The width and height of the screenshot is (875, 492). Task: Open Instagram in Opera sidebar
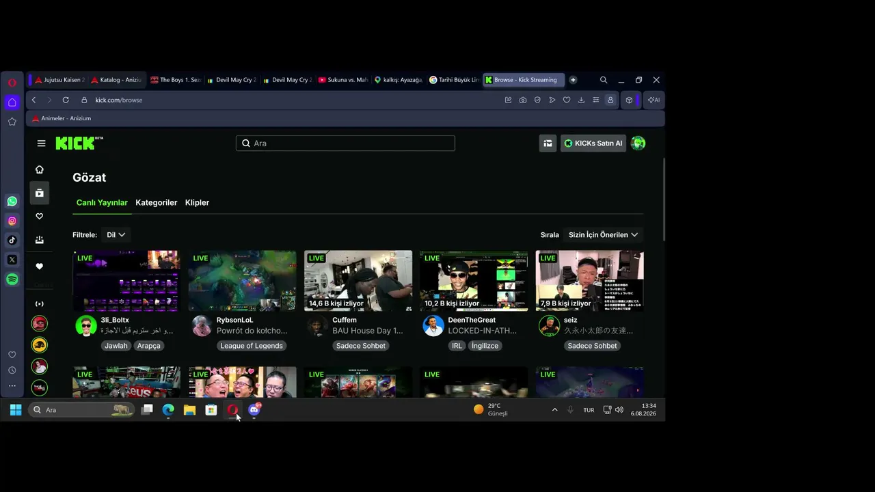[x=12, y=221]
